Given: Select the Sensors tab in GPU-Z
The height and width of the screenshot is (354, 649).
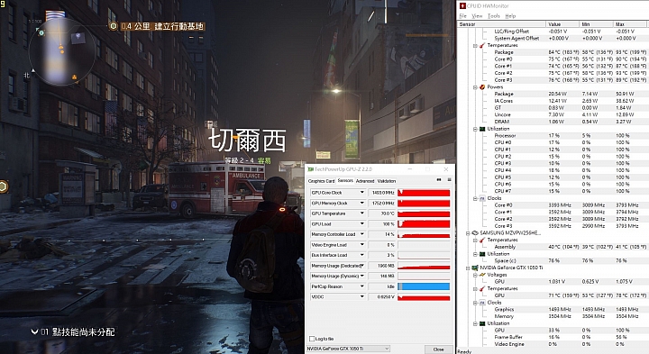Looking at the screenshot, I should [345, 181].
